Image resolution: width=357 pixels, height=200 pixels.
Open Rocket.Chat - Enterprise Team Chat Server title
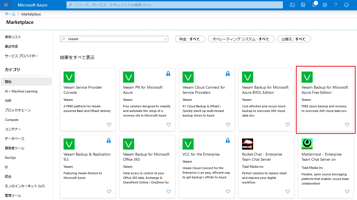pos(262,157)
